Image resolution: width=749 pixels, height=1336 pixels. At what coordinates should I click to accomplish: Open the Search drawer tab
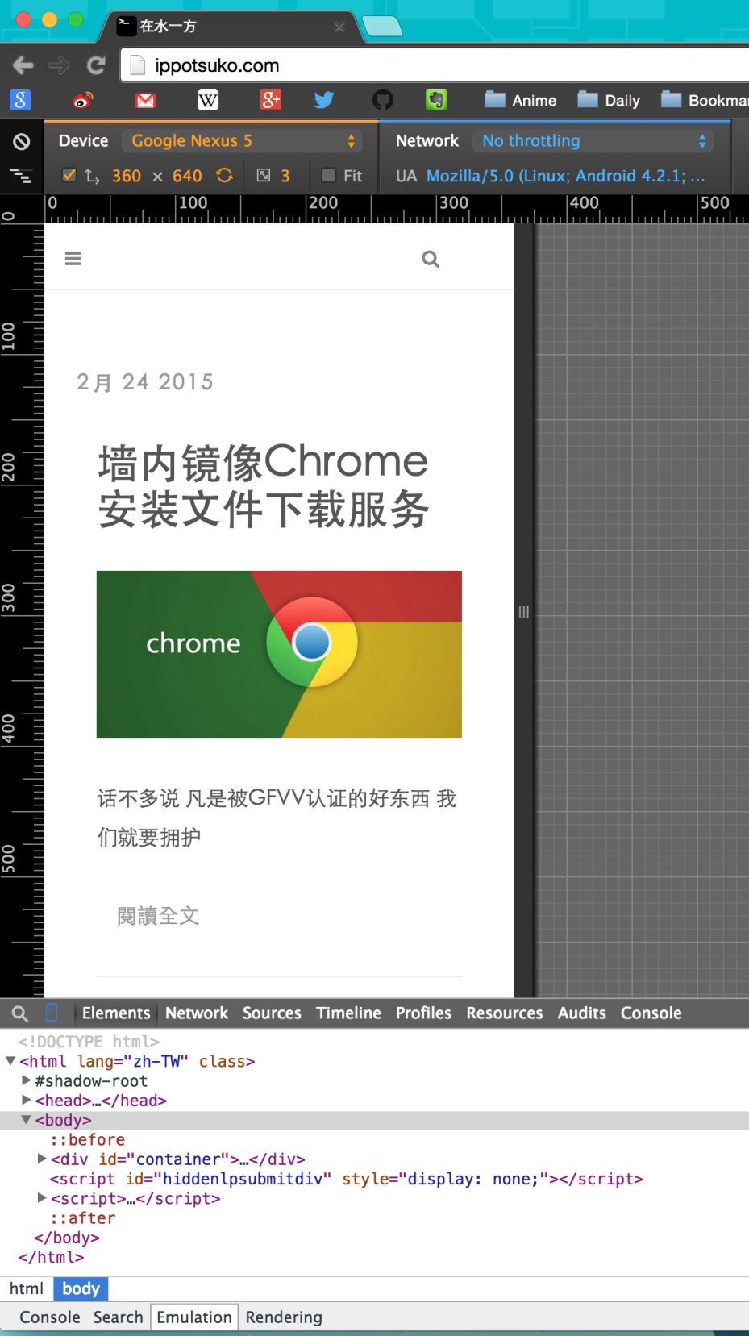click(118, 1317)
